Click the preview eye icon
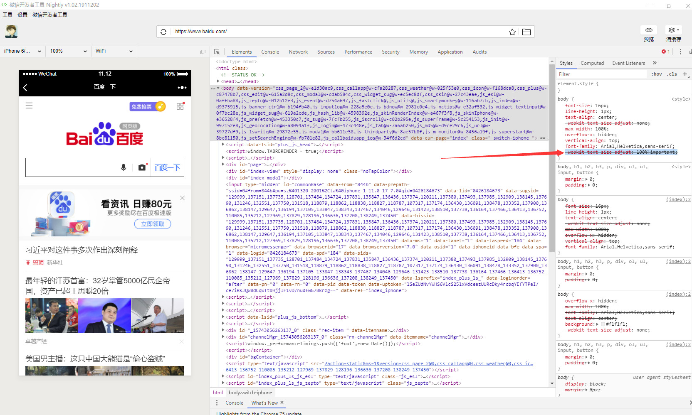Screen dimensions: 692x415 point(649,30)
